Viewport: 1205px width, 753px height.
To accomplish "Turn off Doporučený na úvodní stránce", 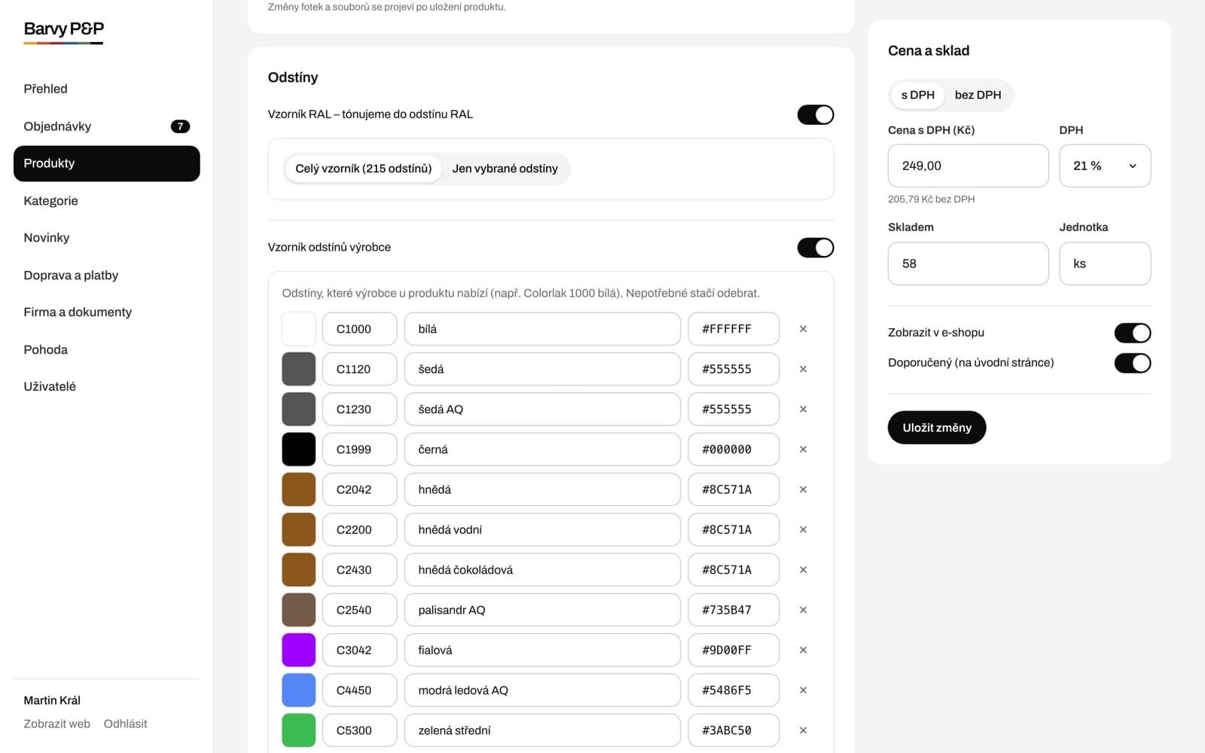I will point(1133,363).
